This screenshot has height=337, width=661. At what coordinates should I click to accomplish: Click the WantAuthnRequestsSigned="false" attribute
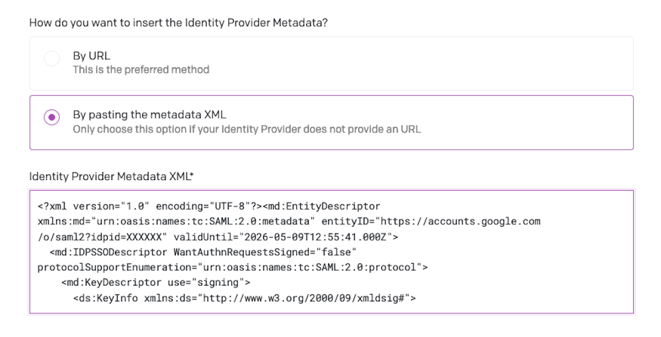(265, 252)
